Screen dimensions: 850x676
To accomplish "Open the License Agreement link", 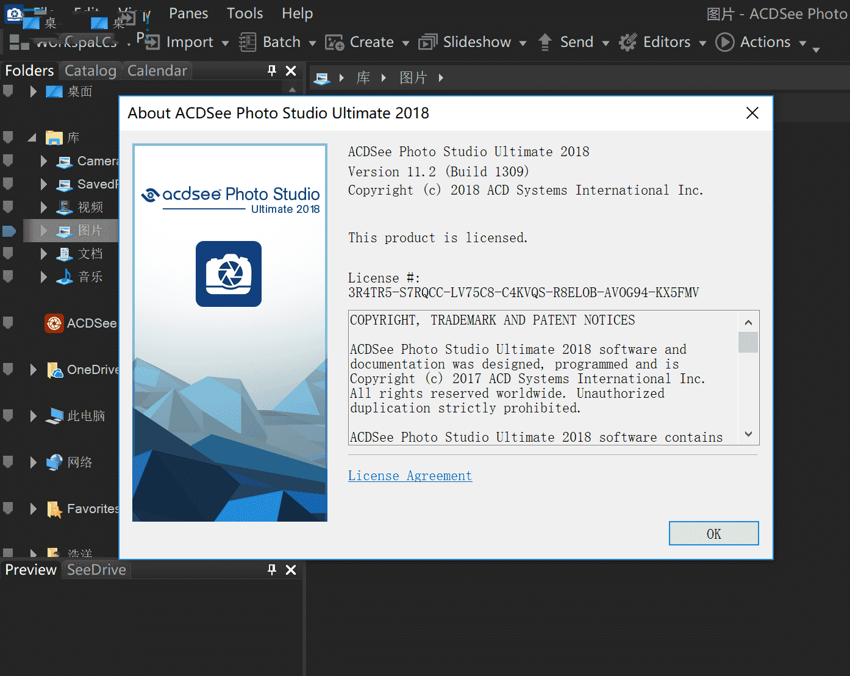I will pyautogui.click(x=410, y=476).
